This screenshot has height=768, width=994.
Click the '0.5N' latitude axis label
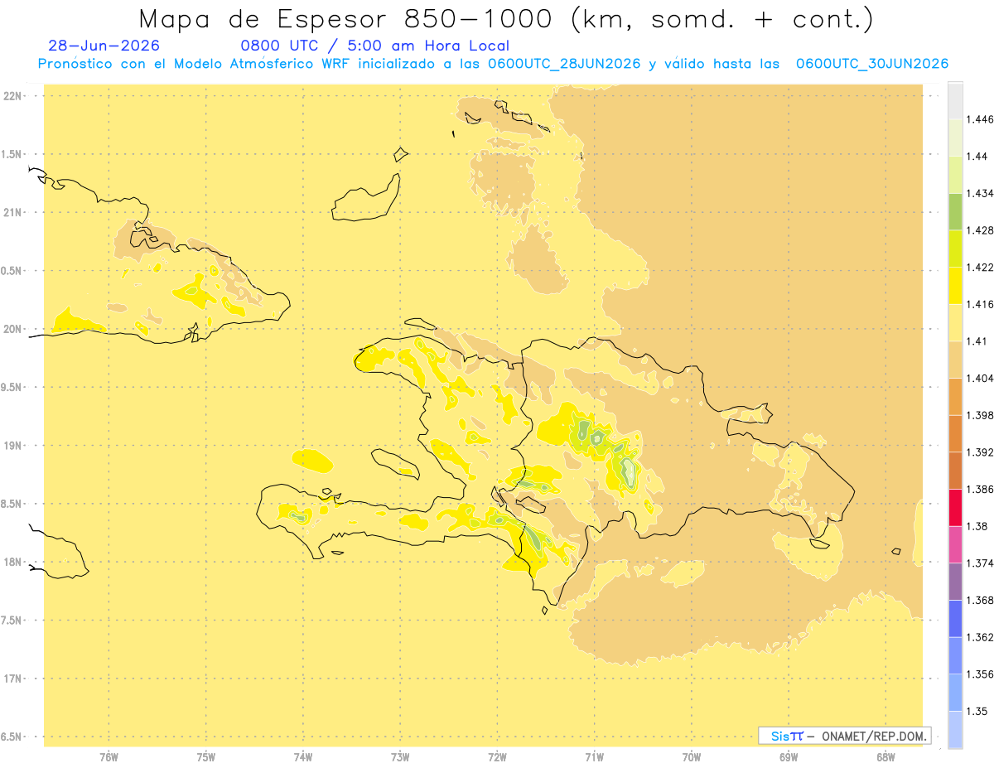click(x=12, y=271)
